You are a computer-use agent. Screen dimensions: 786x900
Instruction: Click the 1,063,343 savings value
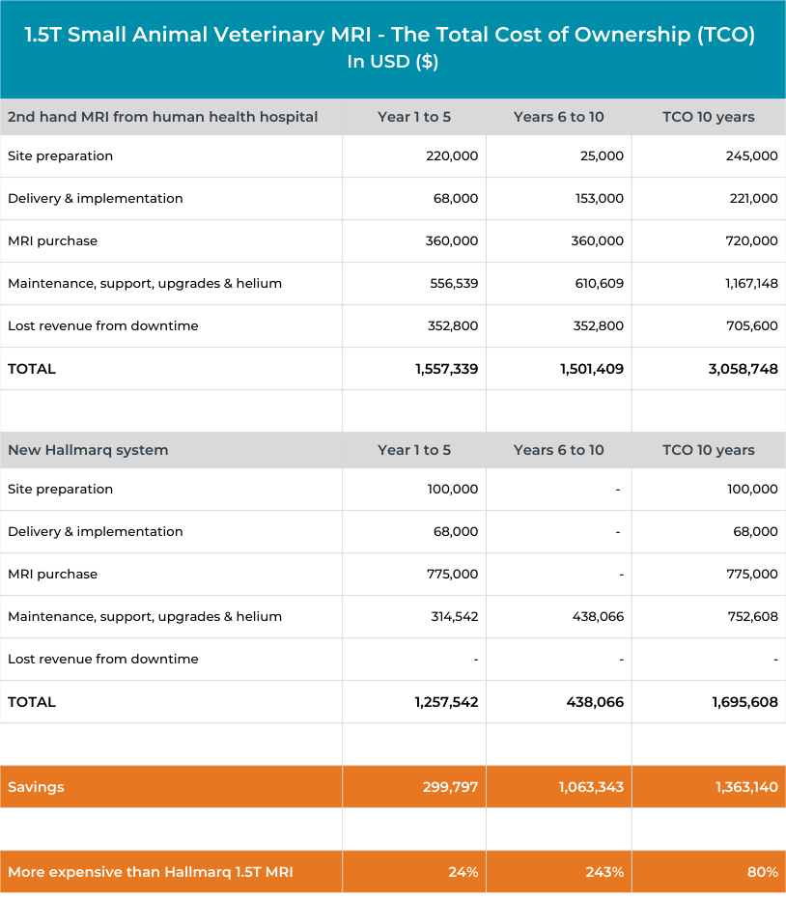pos(591,787)
